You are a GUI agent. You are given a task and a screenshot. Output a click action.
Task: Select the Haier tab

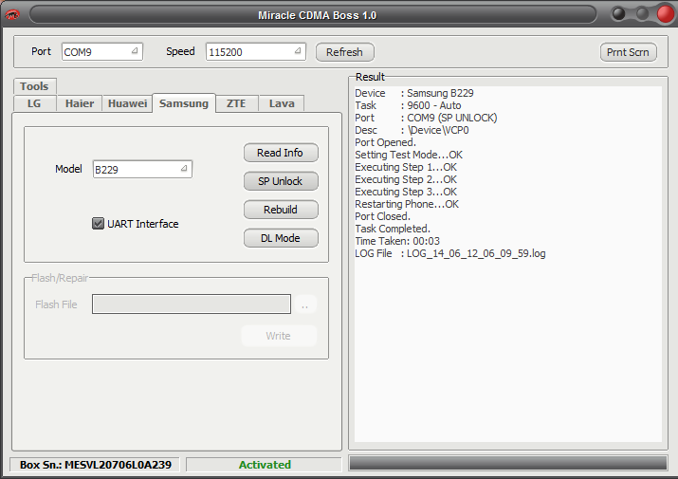pos(80,103)
